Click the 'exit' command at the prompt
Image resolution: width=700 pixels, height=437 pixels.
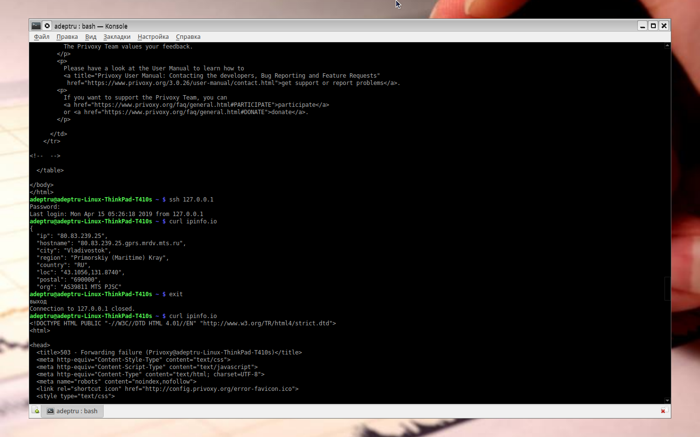[x=176, y=294]
